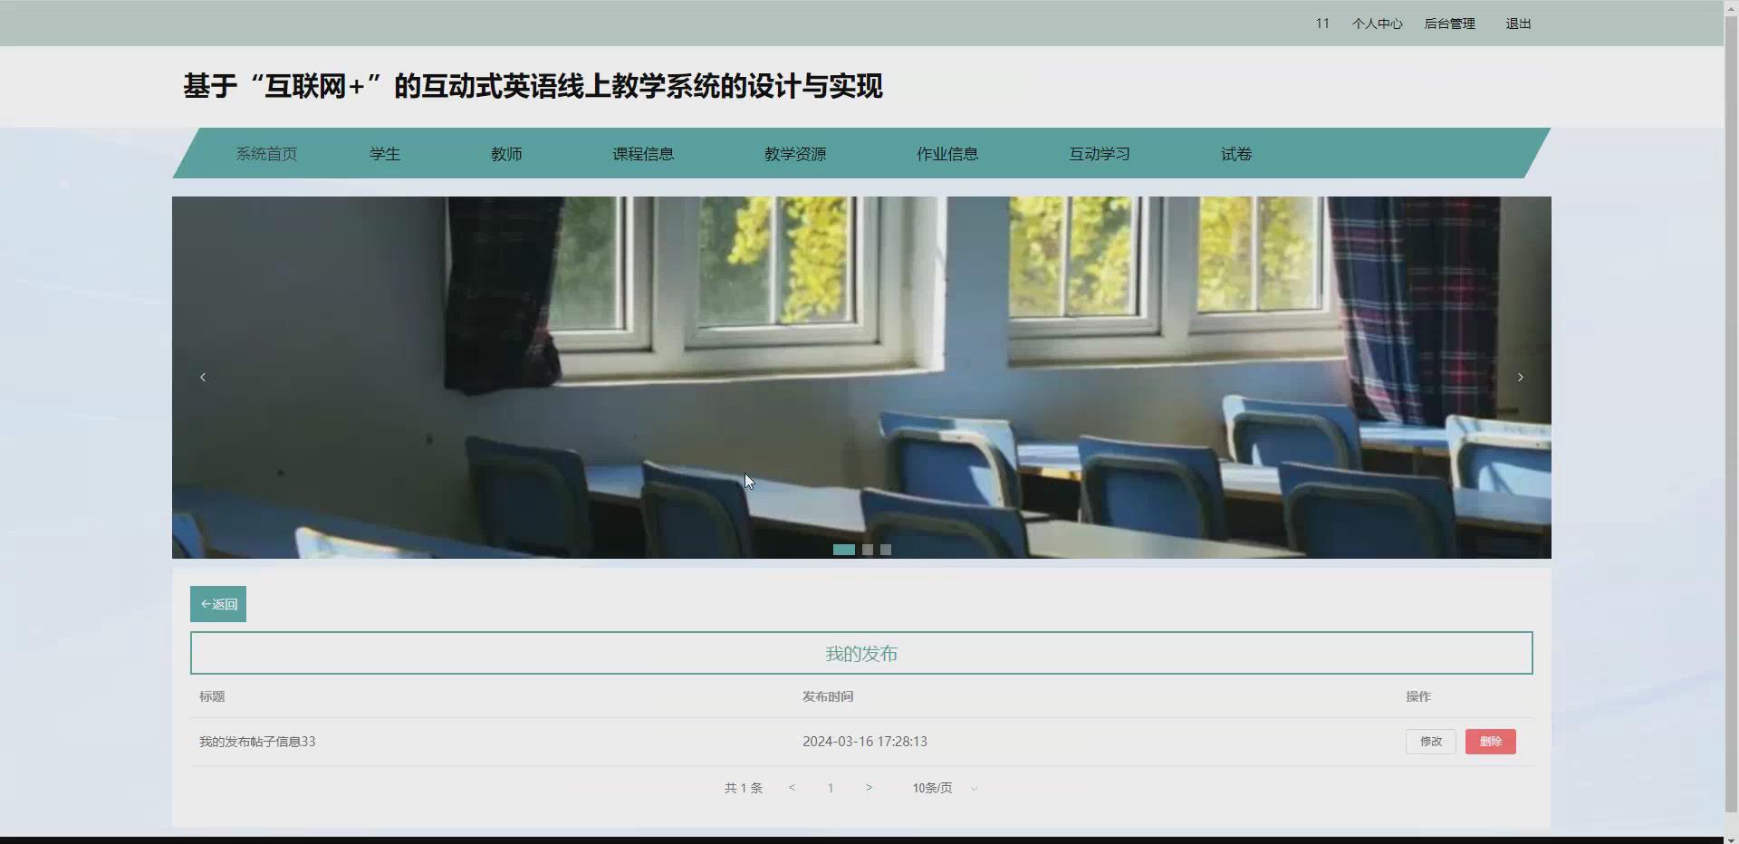Select the second carousel indicator dot
The image size is (1739, 844).
click(x=868, y=550)
